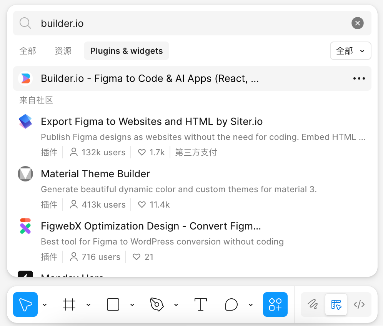
Task: Open Move tool options chevron
Action: (45, 304)
